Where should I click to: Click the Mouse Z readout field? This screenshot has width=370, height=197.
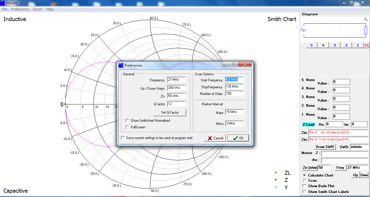[x=345, y=154]
